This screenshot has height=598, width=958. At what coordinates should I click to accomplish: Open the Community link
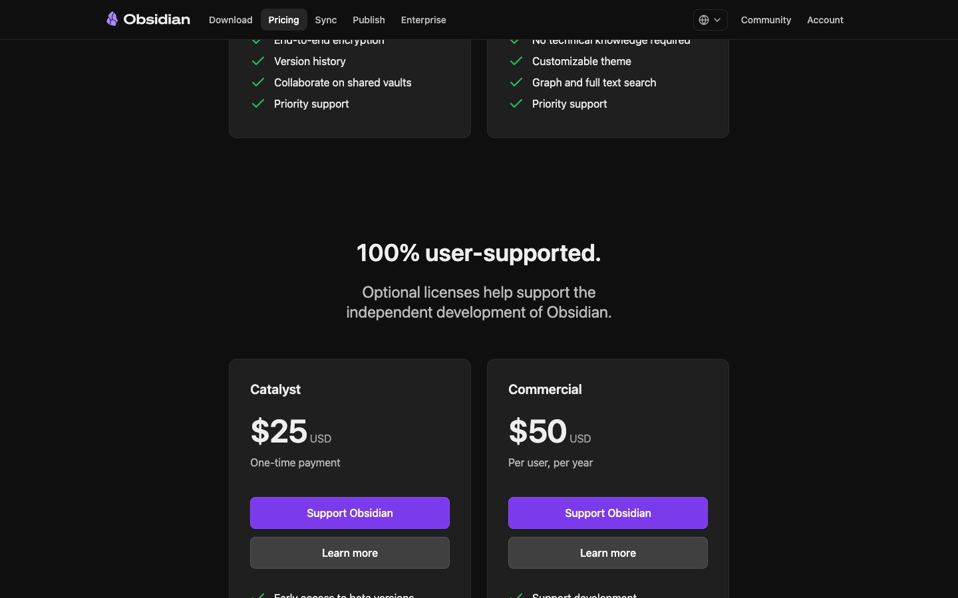(766, 20)
